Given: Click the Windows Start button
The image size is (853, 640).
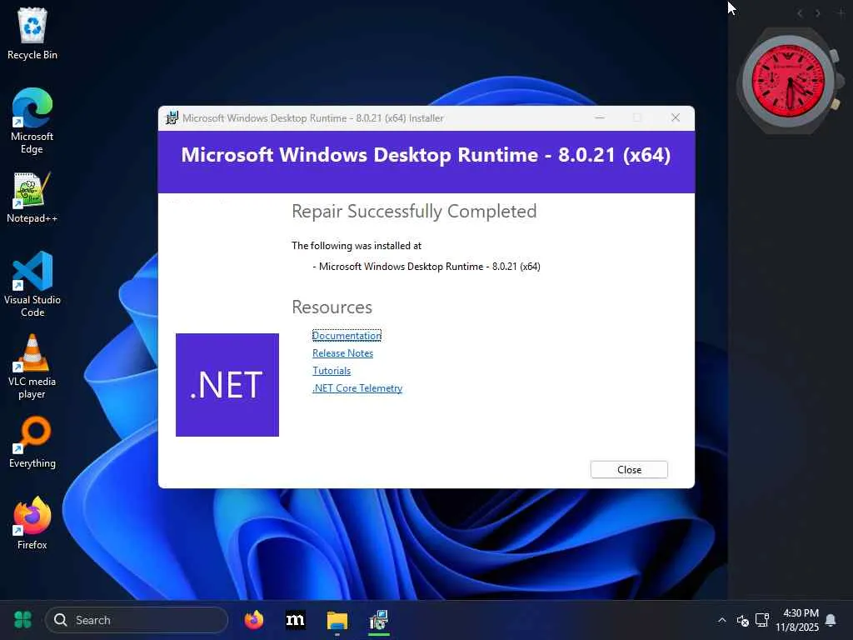Looking at the screenshot, I should (22, 620).
